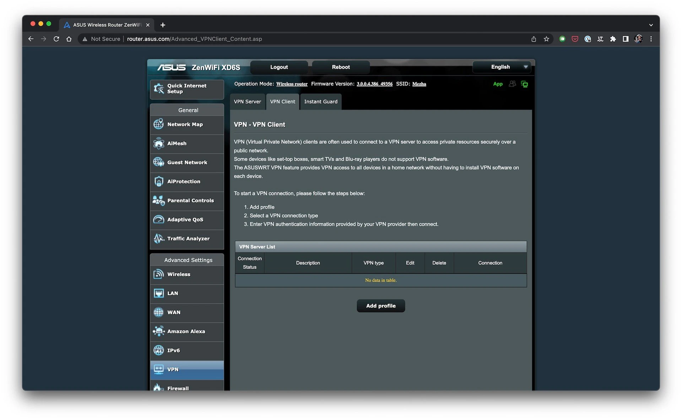
Task: Click the Traffic Analyzer icon
Action: [x=158, y=239]
